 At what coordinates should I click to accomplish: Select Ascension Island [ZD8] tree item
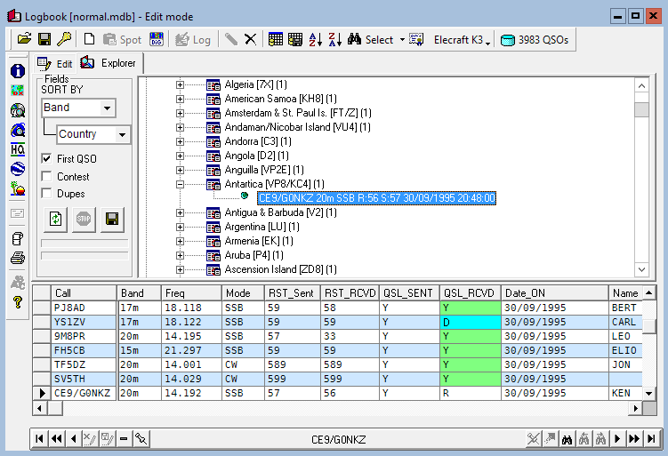pyautogui.click(x=280, y=269)
